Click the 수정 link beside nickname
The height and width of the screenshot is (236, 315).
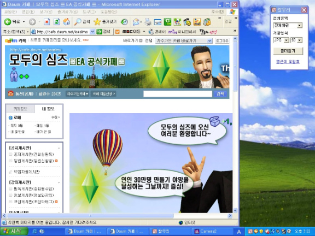[55, 117]
